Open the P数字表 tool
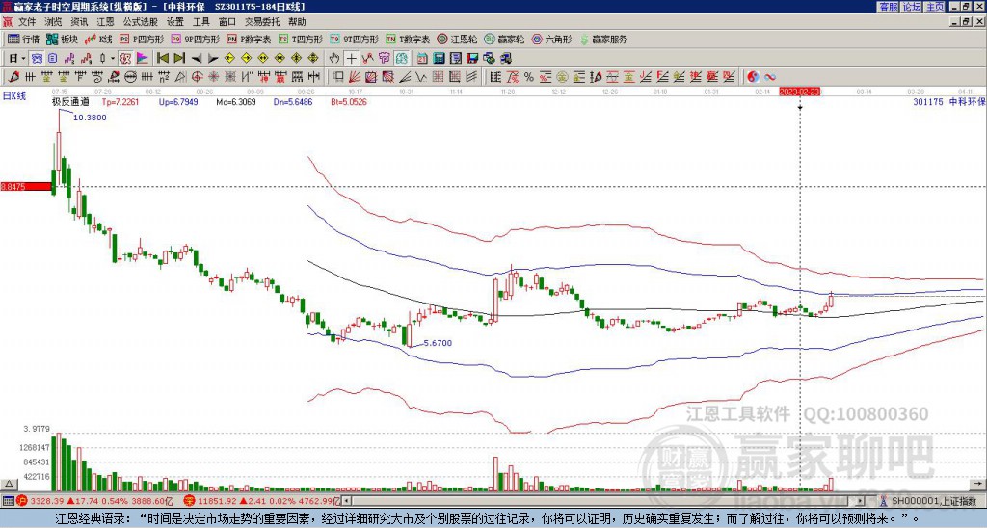 [x=249, y=39]
